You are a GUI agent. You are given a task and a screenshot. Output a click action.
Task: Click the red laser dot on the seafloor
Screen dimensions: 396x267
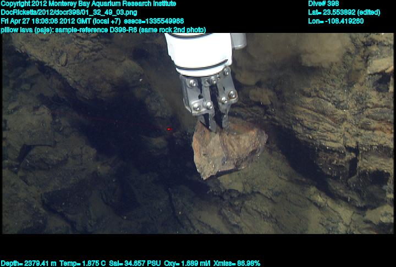[x=169, y=129]
